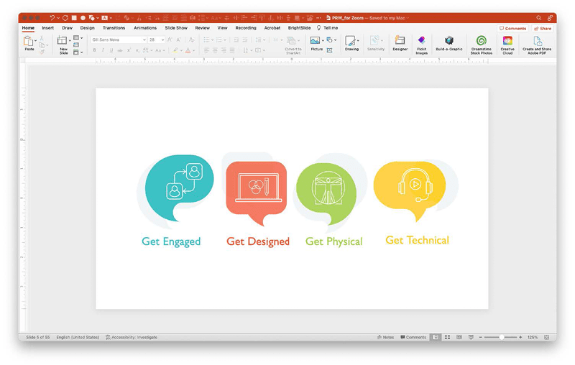Open the highlight color dropdown arrow
The height and width of the screenshot is (365, 575).
click(181, 50)
